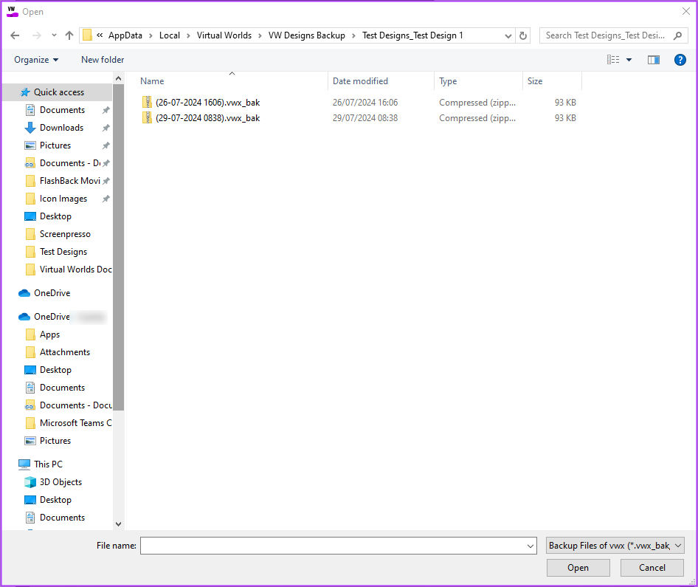Click in the Search Test Designs field
The image size is (698, 587).
click(606, 35)
